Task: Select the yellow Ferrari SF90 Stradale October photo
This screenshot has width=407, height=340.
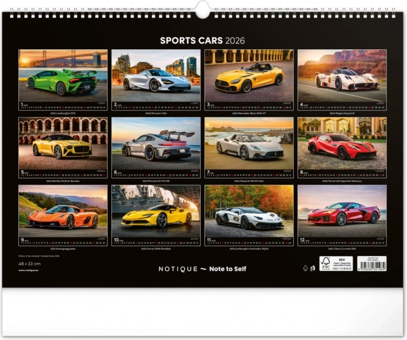Action: point(156,211)
